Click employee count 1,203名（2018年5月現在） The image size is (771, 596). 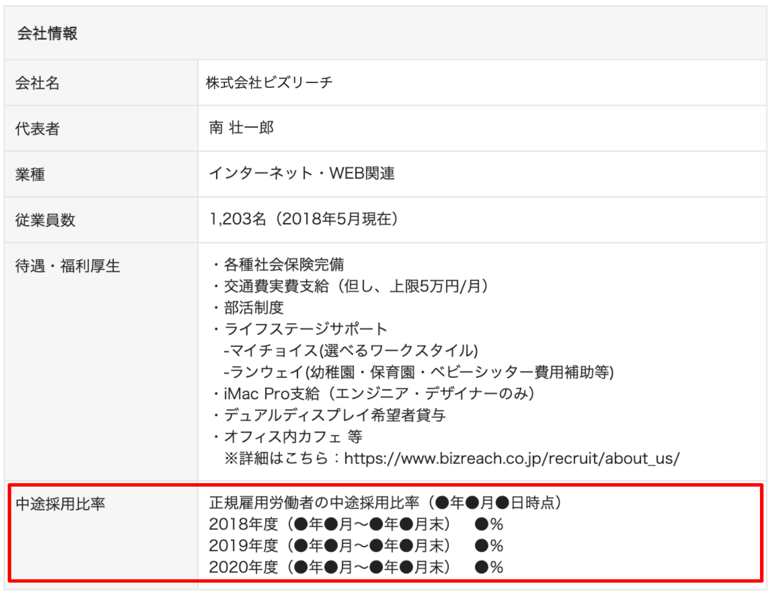pos(304,219)
